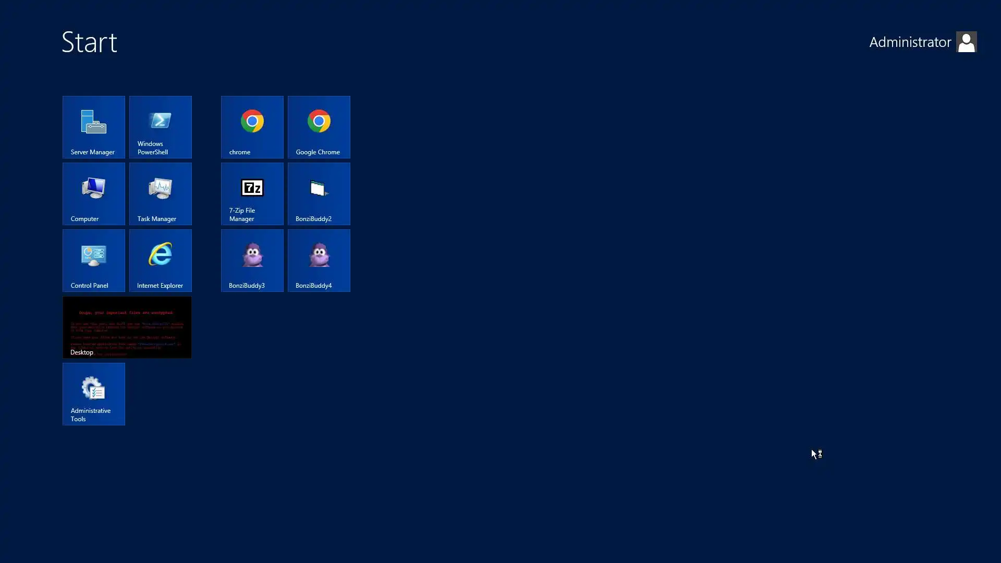Click the BonziBuddy2 tile
This screenshot has height=563, width=1001.
pos(319,193)
